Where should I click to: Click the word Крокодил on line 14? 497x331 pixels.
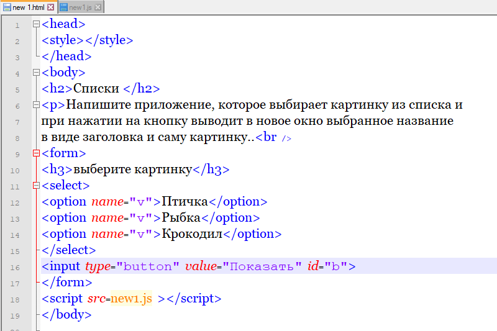pyautogui.click(x=191, y=234)
